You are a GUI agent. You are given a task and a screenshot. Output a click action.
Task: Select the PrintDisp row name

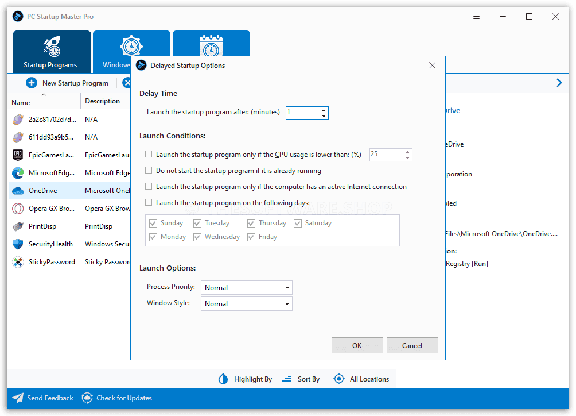(42, 226)
